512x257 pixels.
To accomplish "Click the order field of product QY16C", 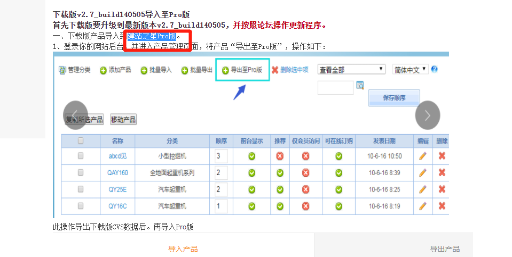I will click(221, 206).
